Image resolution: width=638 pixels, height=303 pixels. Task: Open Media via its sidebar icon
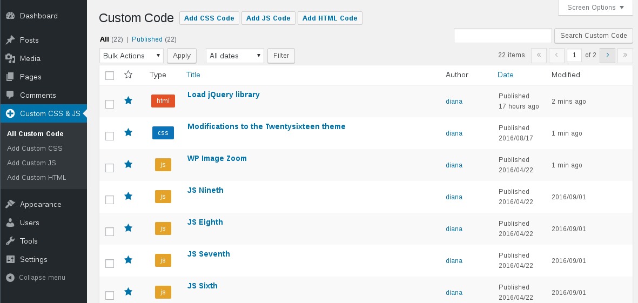click(10, 58)
